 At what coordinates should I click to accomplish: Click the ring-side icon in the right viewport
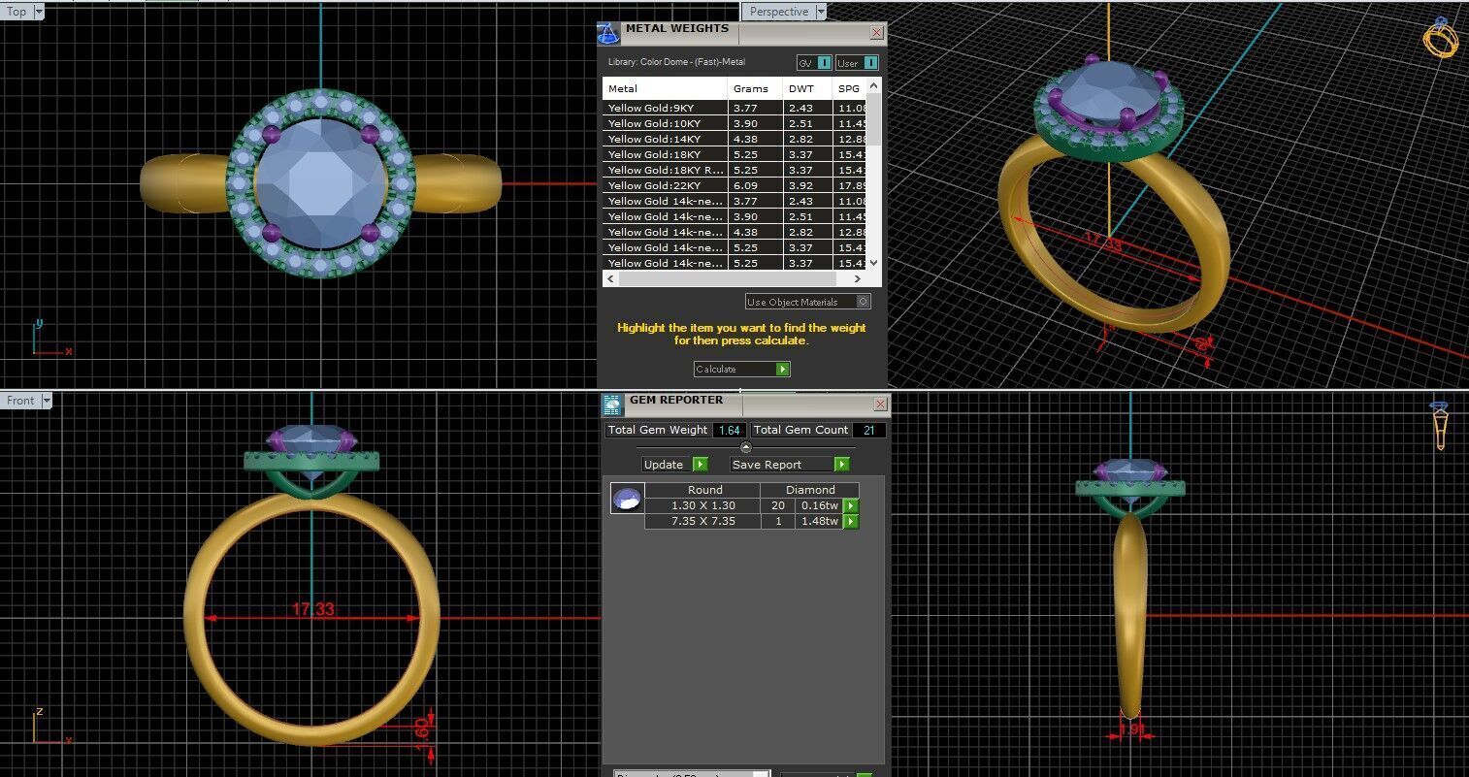point(1440,425)
